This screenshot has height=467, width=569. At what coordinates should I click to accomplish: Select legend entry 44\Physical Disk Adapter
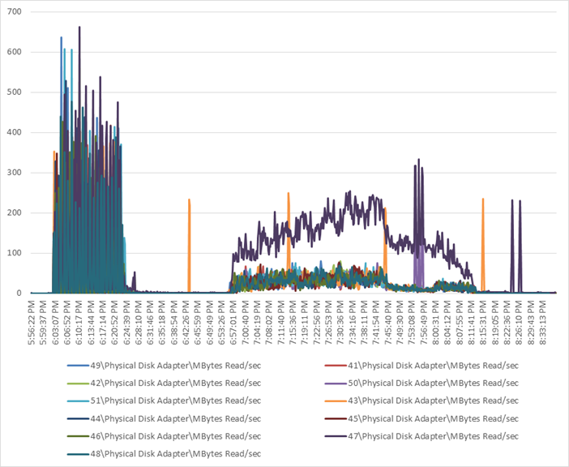(x=164, y=418)
